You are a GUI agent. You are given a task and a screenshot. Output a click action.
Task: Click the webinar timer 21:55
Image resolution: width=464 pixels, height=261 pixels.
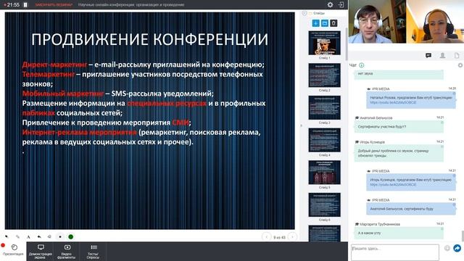[13, 5]
